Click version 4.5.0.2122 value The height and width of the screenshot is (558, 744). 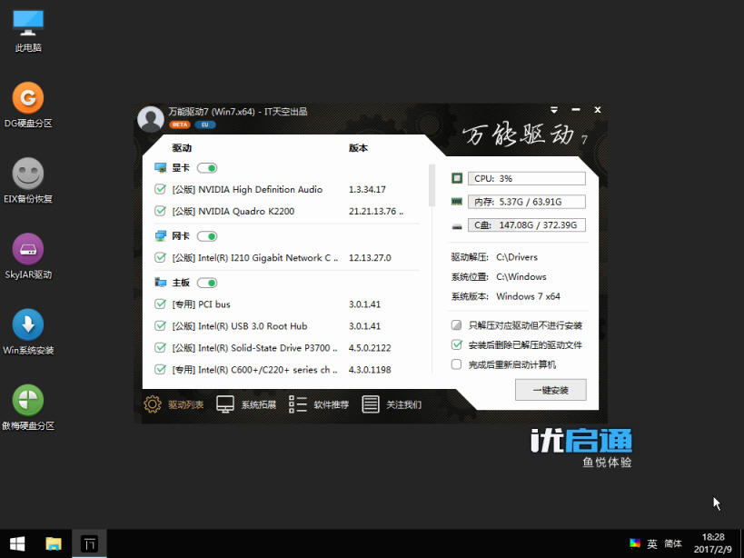coord(370,348)
